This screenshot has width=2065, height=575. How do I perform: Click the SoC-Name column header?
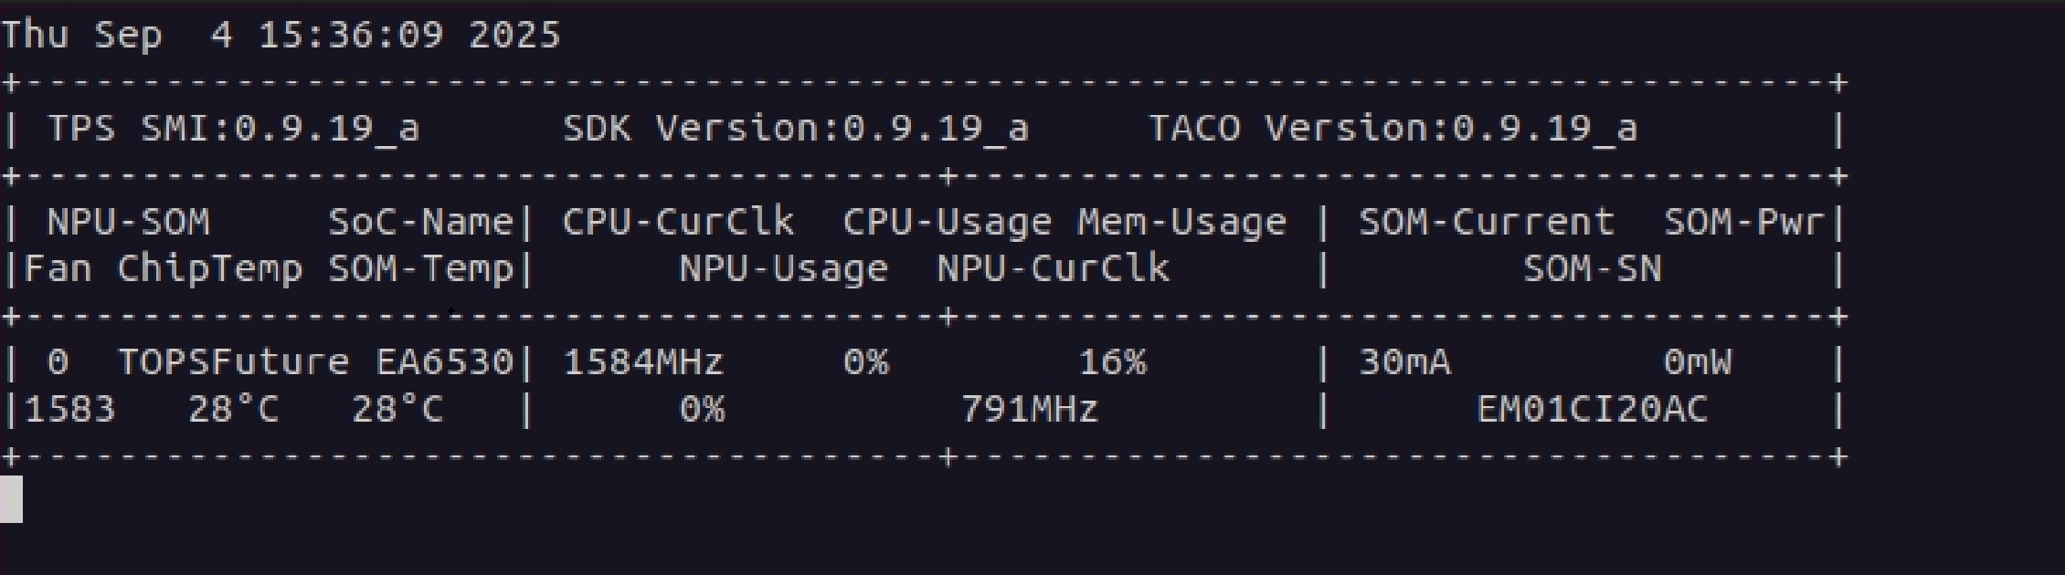[x=420, y=223]
